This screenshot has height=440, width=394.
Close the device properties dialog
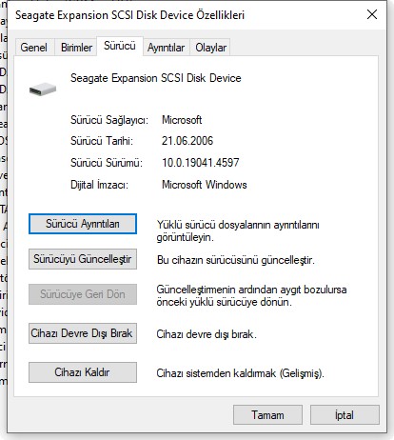click(x=372, y=14)
